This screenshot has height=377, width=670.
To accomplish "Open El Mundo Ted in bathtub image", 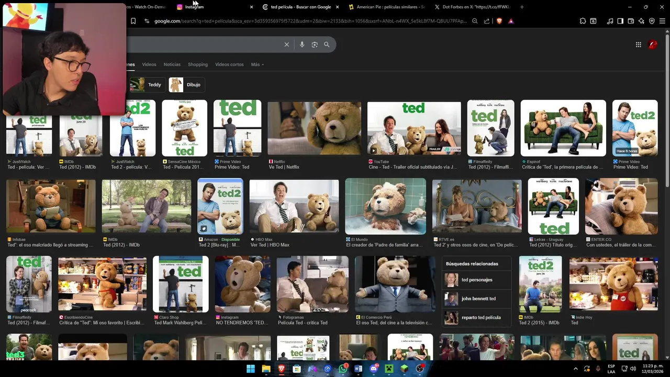I will (x=385, y=206).
